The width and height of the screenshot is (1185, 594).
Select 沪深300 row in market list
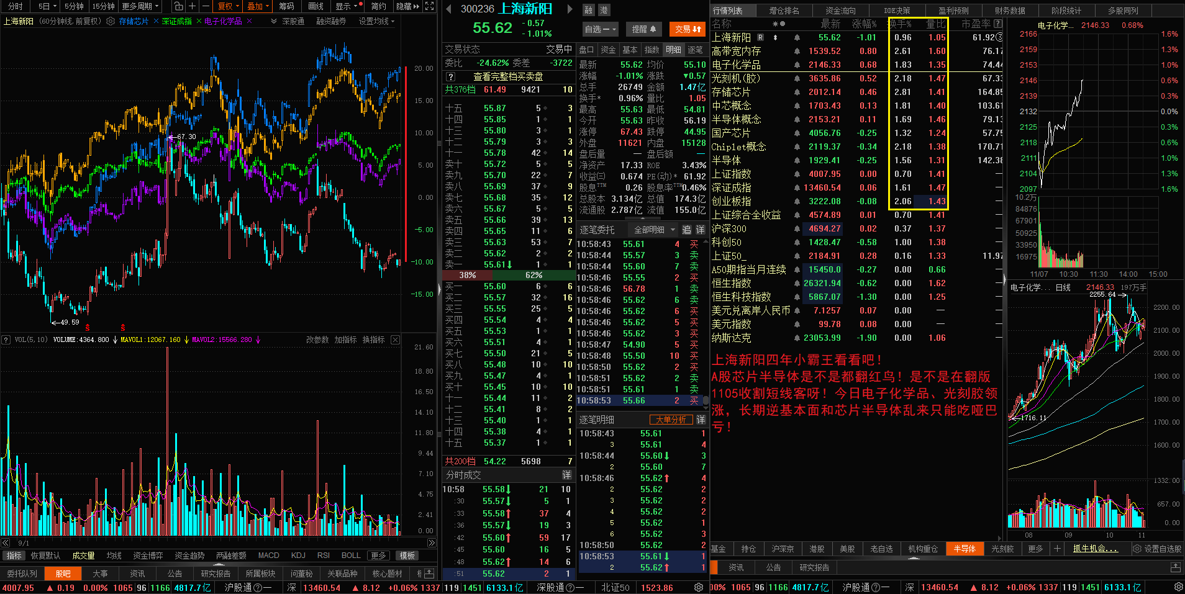click(856, 228)
